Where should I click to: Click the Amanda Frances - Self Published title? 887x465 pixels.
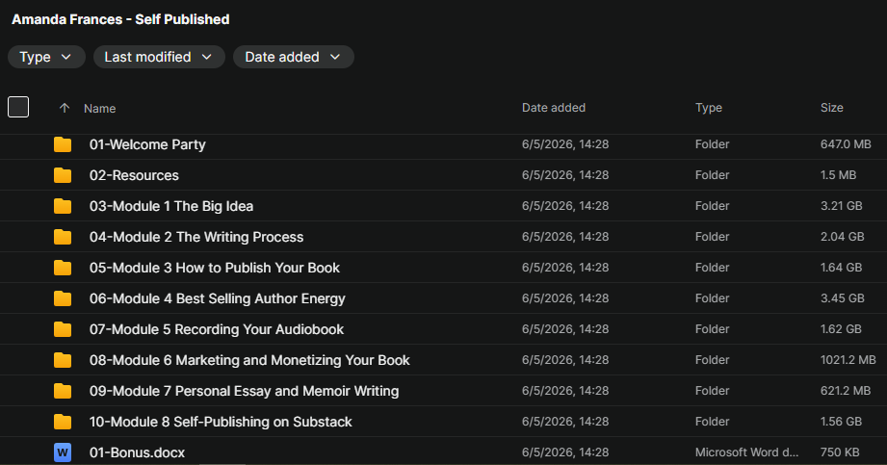(120, 19)
